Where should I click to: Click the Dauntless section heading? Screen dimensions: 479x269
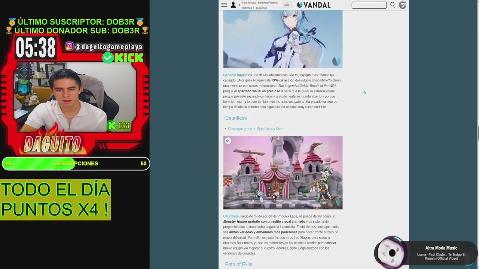236,118
